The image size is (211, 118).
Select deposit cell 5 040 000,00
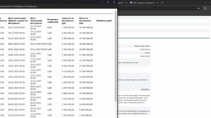68,60
